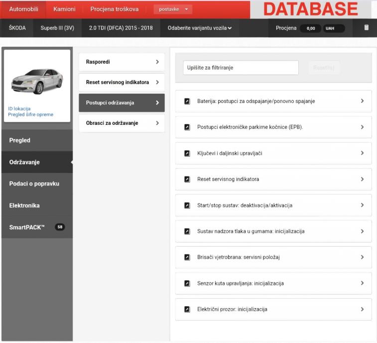Open the Procjena troškova tab

click(115, 9)
